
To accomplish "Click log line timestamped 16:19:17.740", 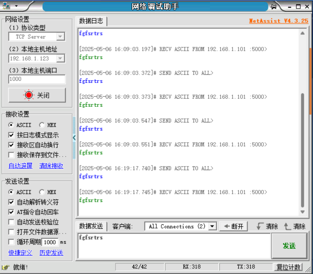I will pyautogui.click(x=146, y=168).
